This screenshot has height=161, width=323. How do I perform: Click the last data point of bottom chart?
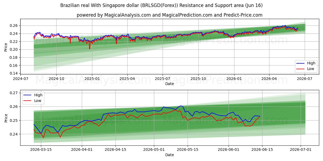pyautogui.click(x=260, y=116)
